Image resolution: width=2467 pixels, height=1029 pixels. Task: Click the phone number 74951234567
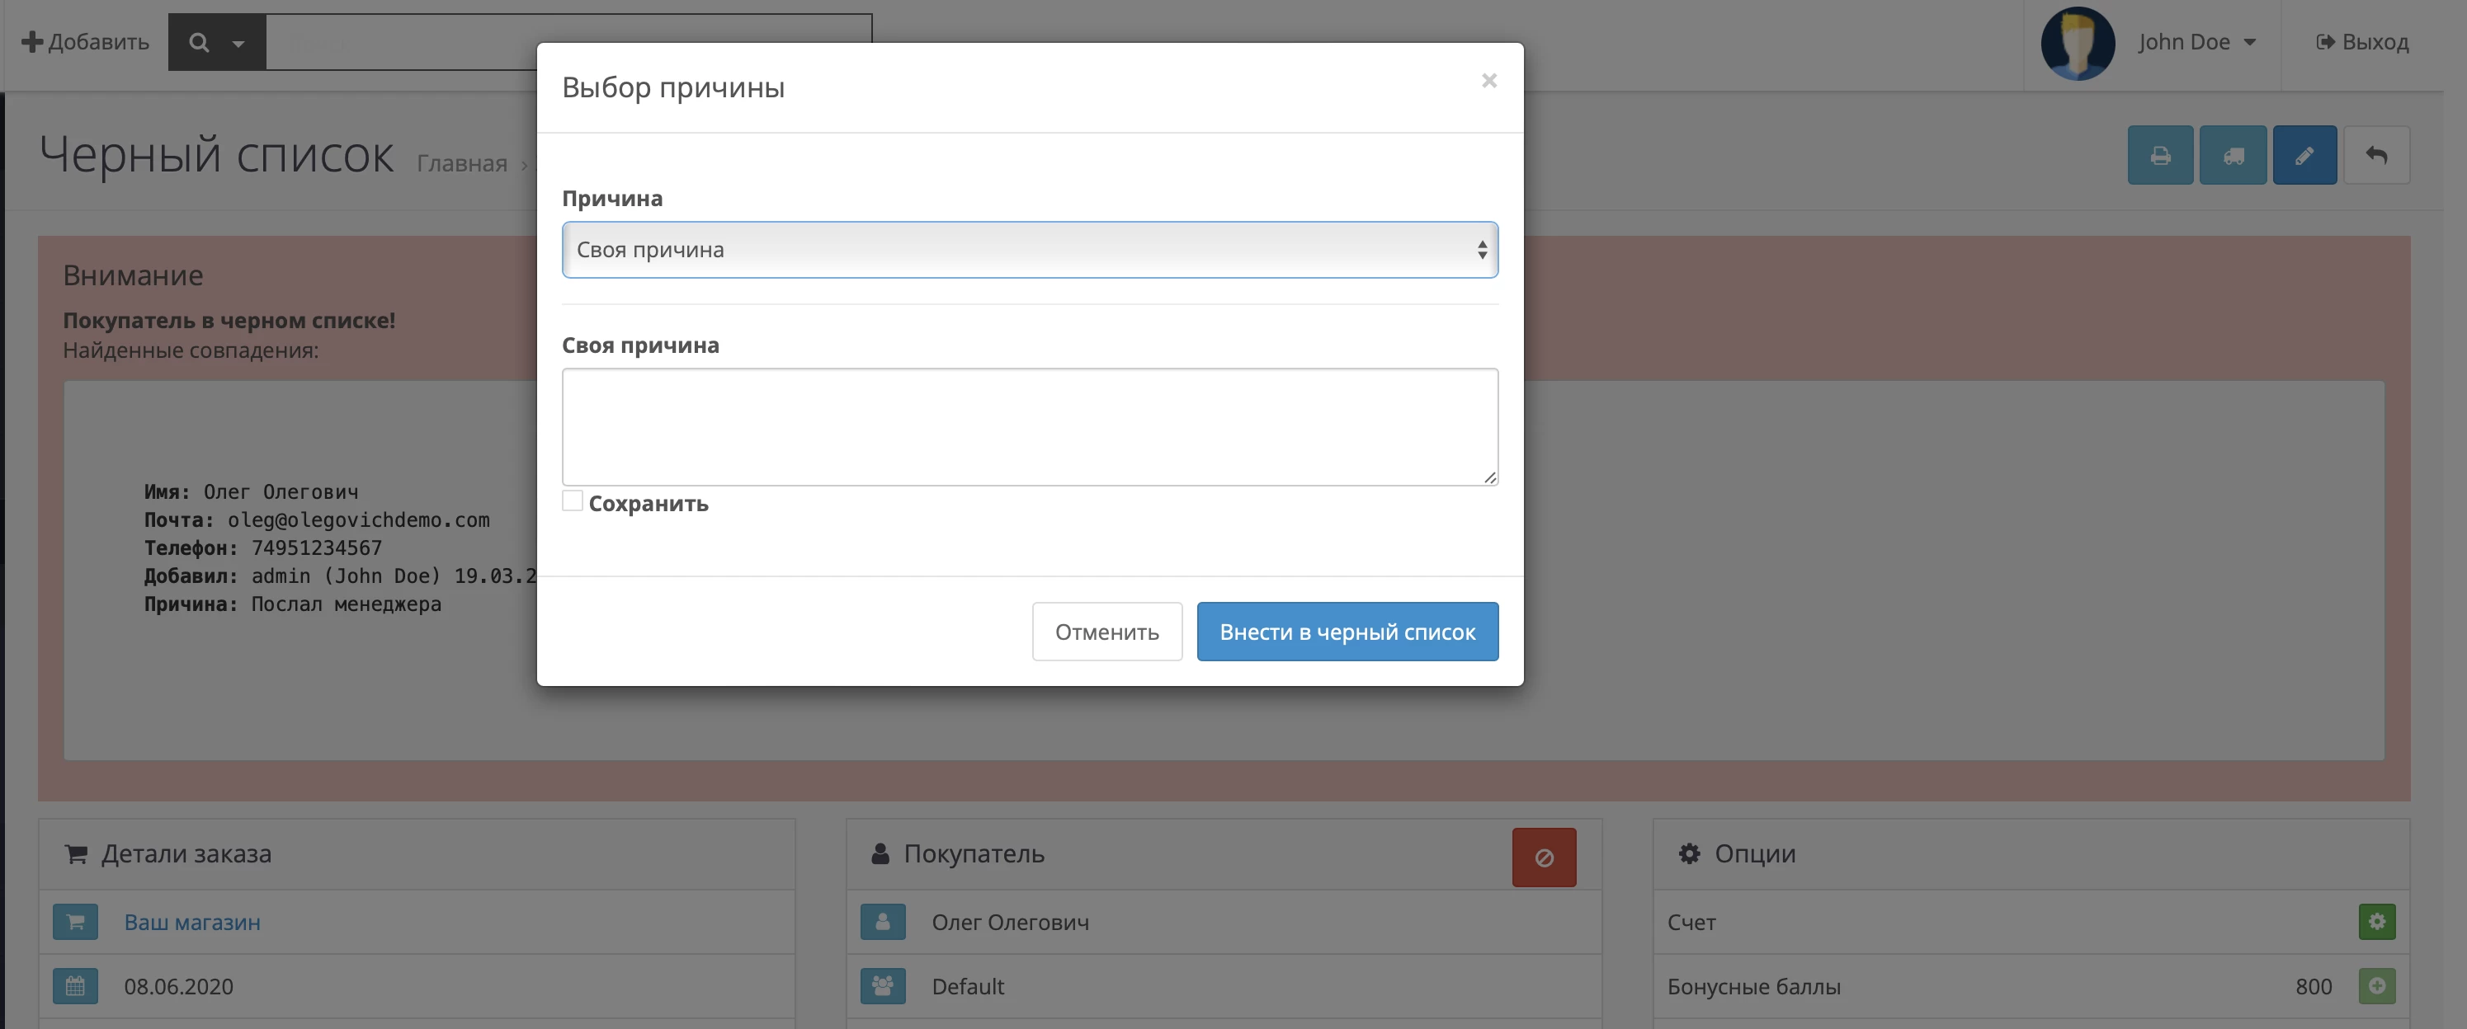(x=316, y=547)
